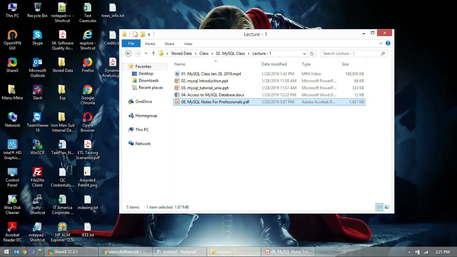Image resolution: width=457 pixels, height=257 pixels.
Task: Click Stored Data in the address breadcrumb
Action: [181, 54]
